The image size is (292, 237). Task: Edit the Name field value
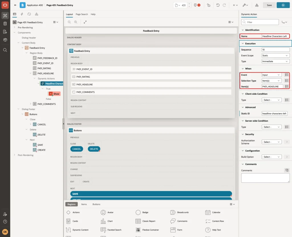[275, 36]
